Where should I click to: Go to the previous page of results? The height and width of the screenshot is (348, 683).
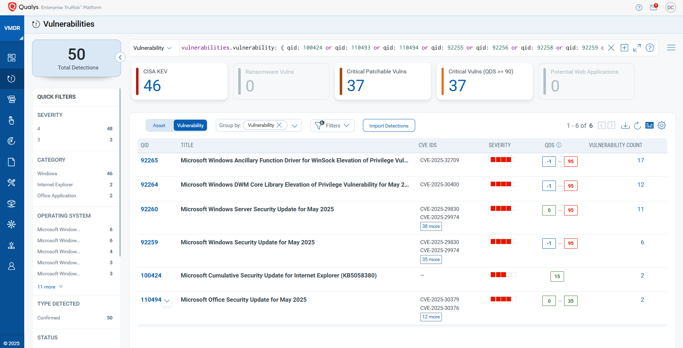click(602, 125)
